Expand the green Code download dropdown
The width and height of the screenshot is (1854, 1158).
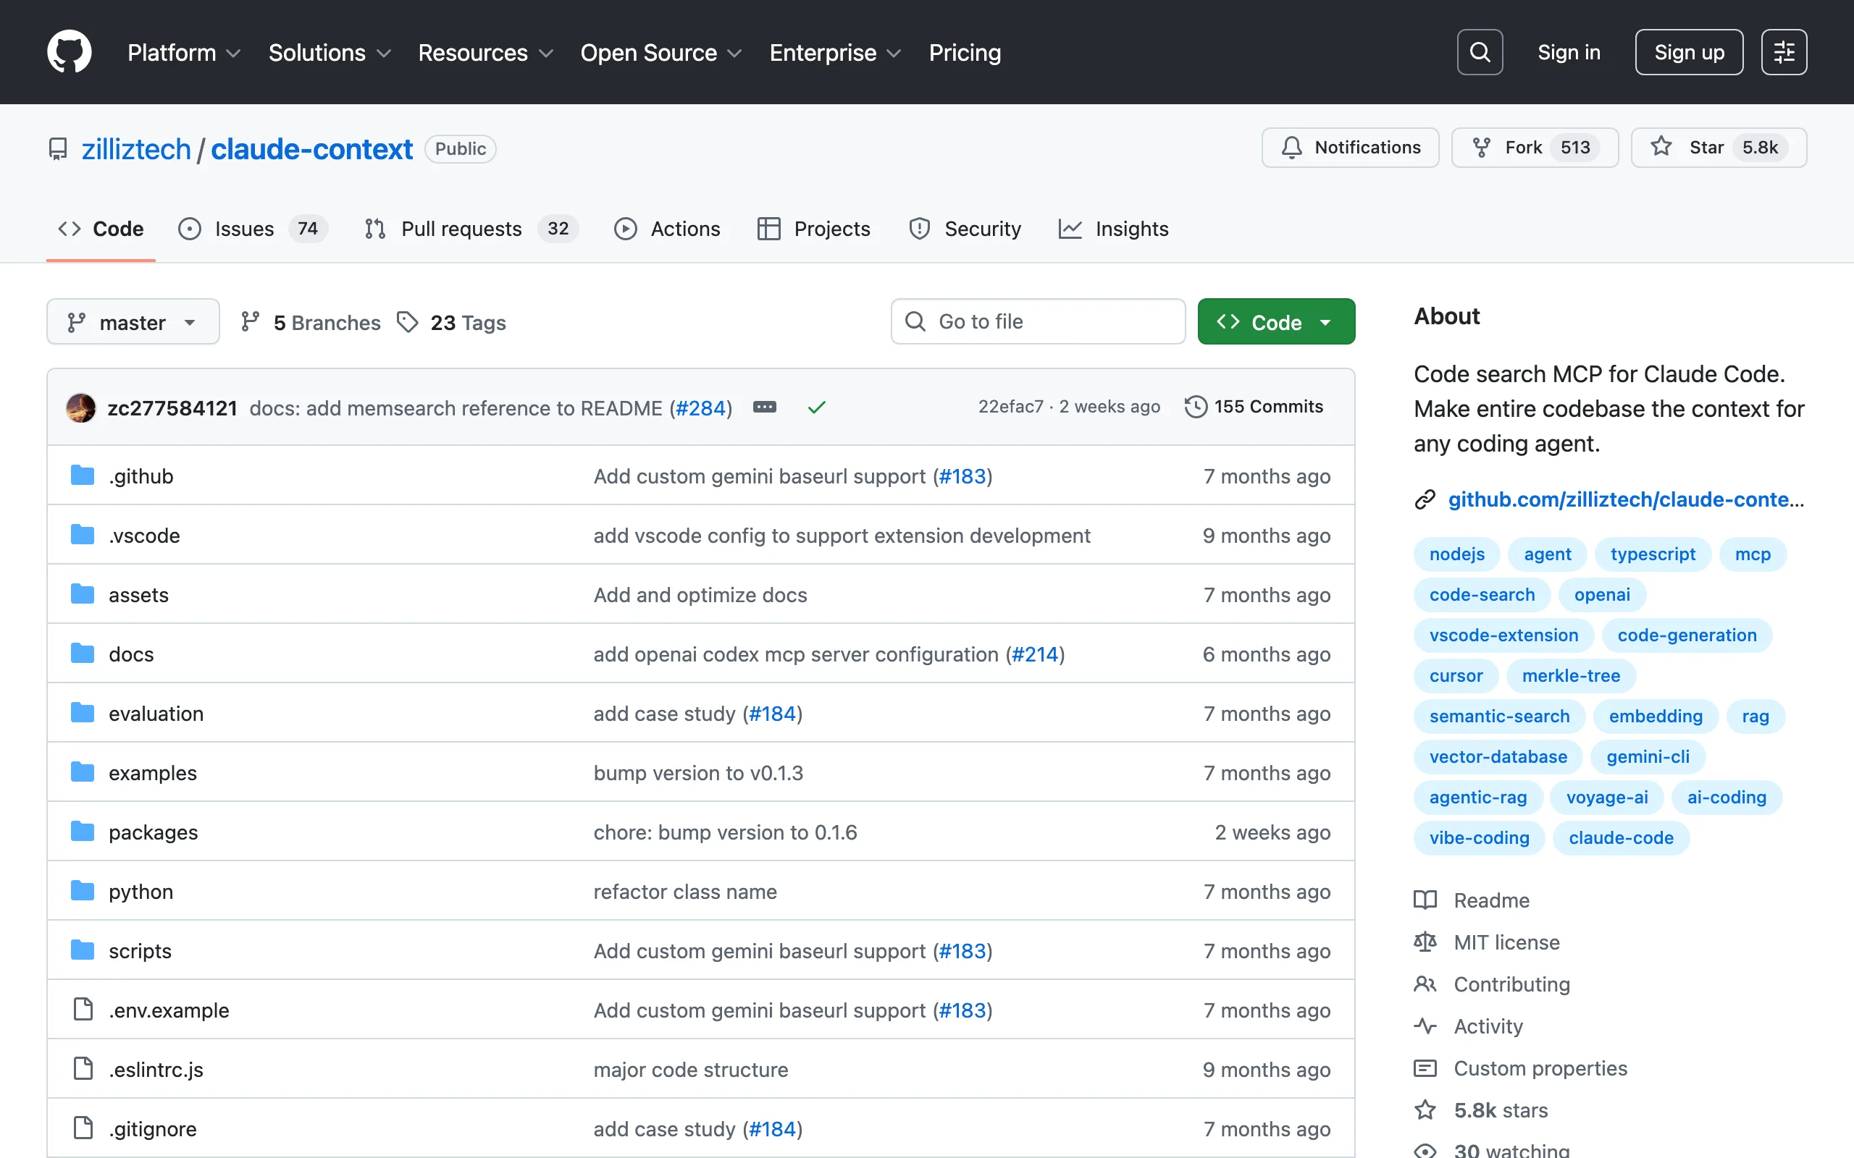[x=1275, y=323]
